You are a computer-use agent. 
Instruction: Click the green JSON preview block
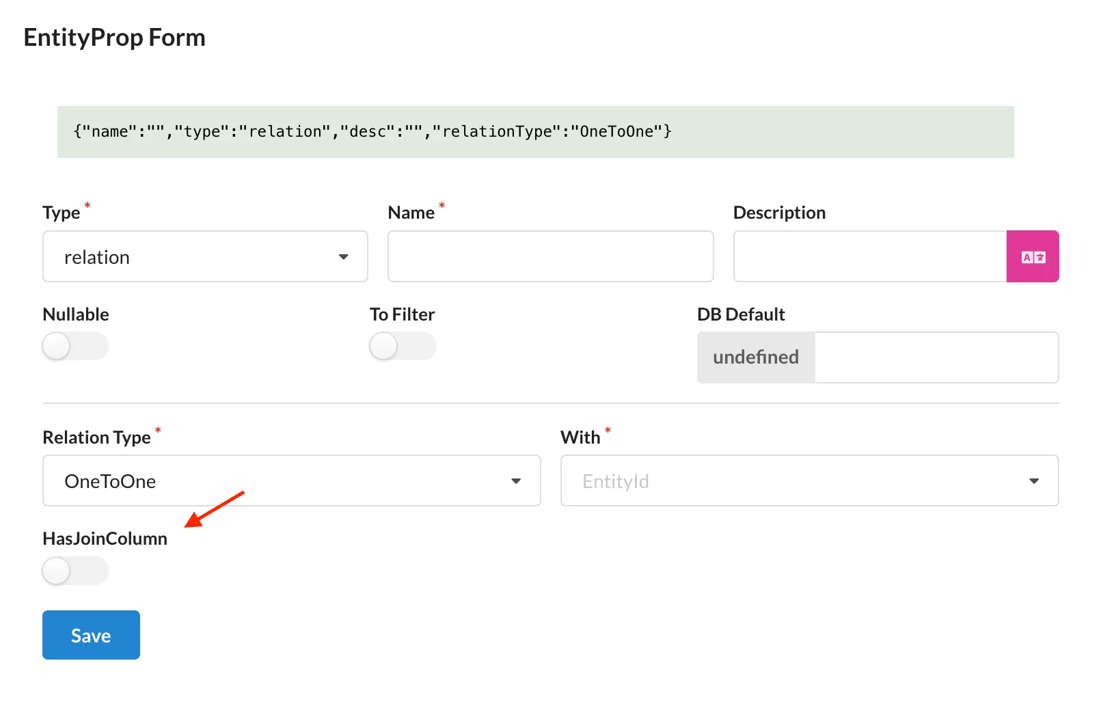pos(535,132)
